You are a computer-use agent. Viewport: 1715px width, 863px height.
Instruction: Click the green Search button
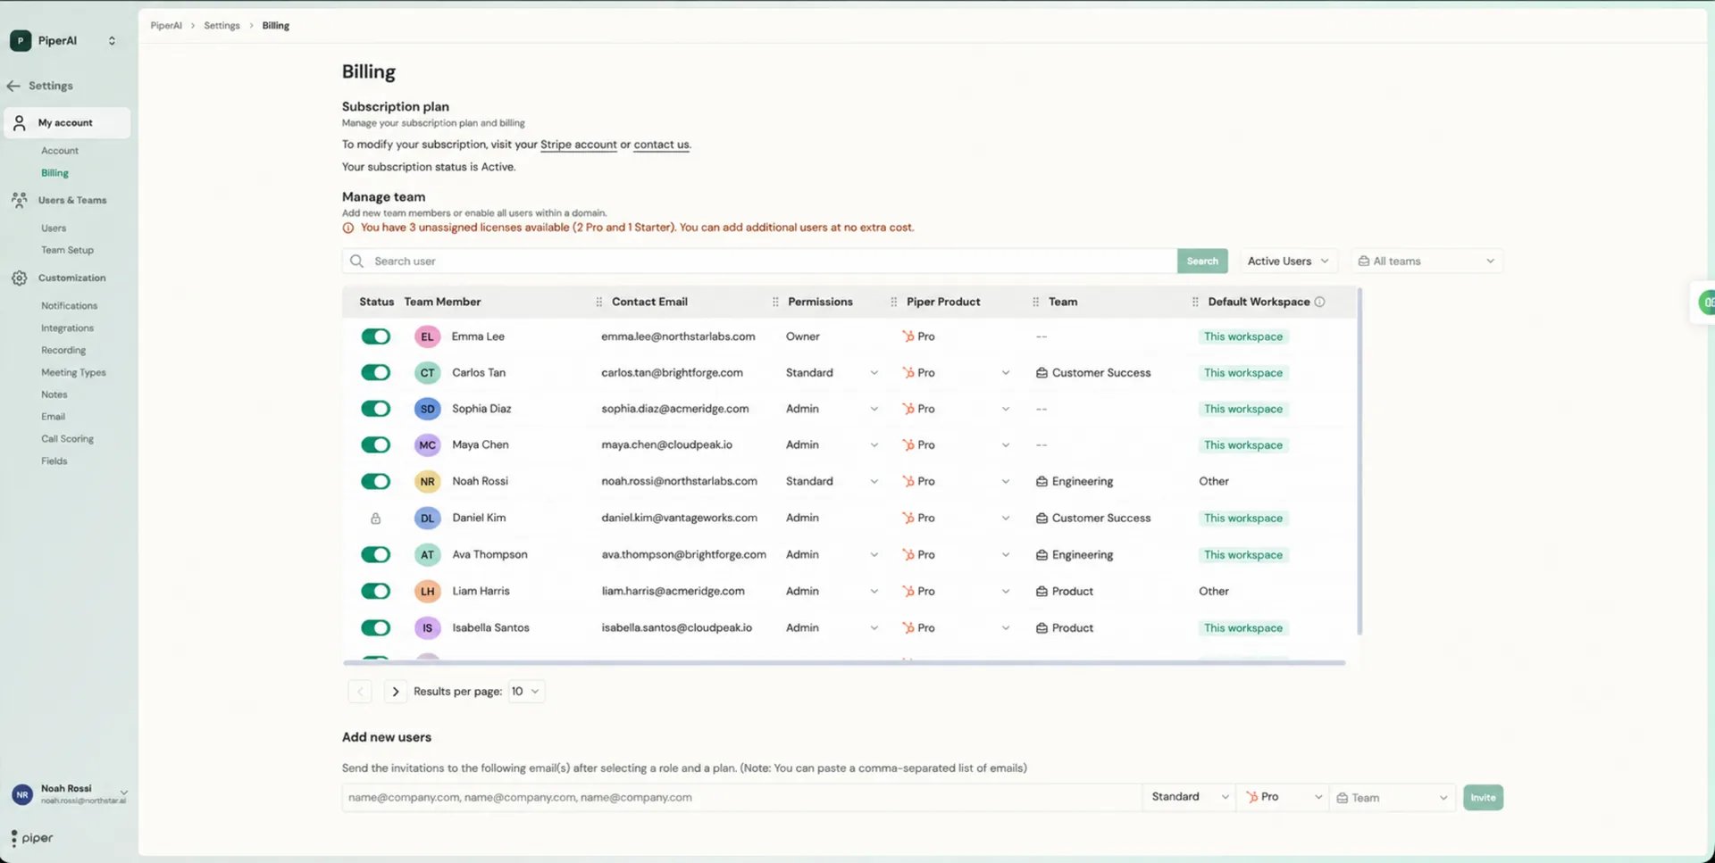[1202, 261]
